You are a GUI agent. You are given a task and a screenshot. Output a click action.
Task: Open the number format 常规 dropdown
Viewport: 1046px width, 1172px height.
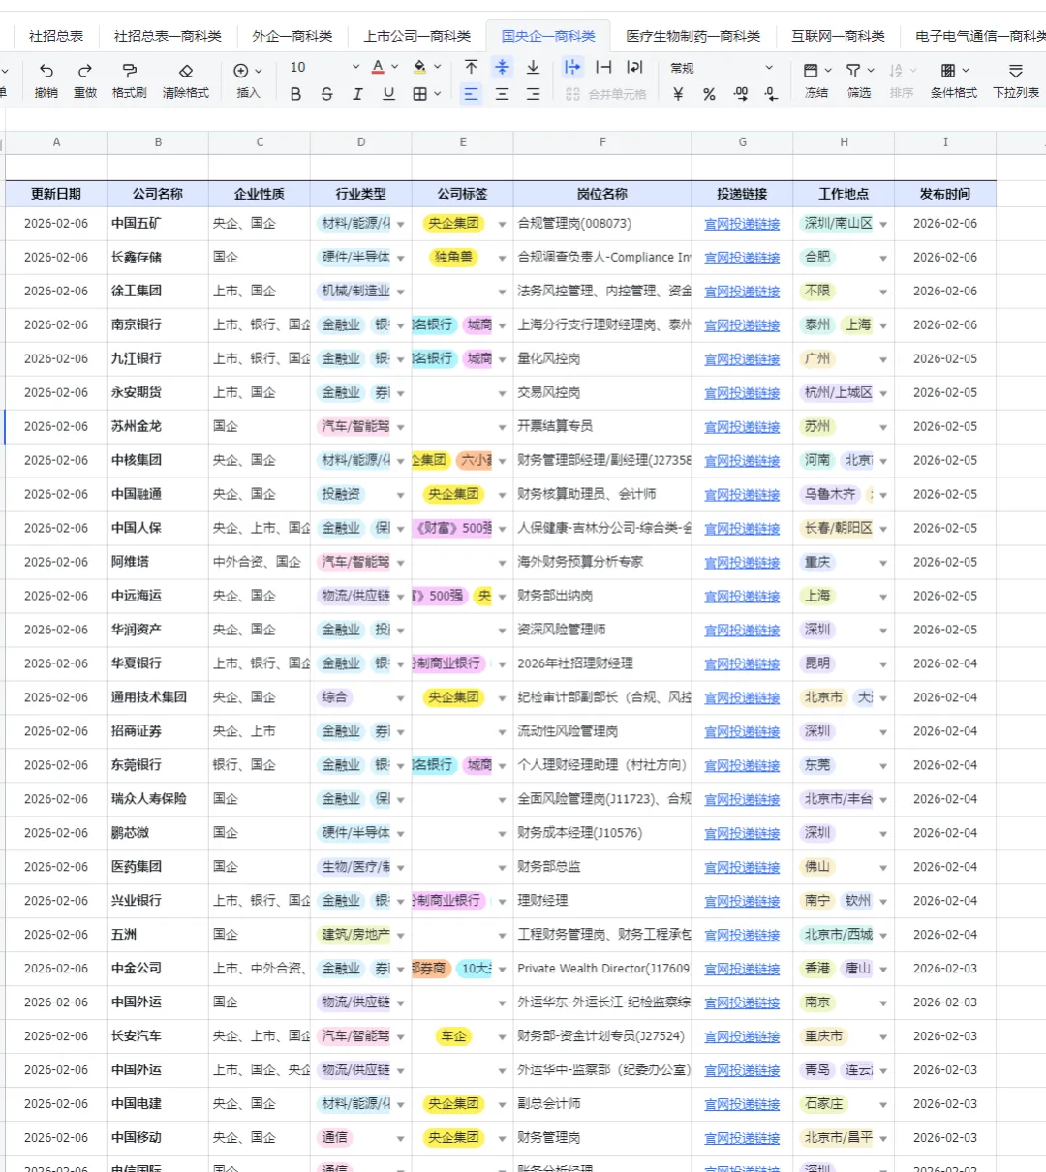coord(722,68)
